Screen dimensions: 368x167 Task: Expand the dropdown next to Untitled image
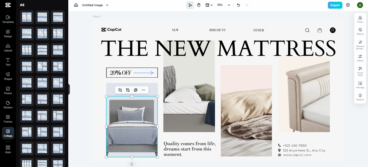(107, 5)
